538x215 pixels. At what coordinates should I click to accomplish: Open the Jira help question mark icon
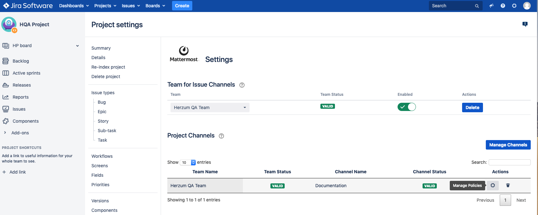(x=503, y=6)
